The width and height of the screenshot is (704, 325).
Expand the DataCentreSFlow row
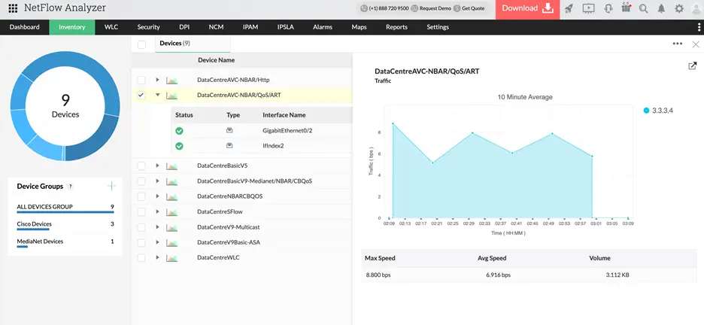[158, 211]
